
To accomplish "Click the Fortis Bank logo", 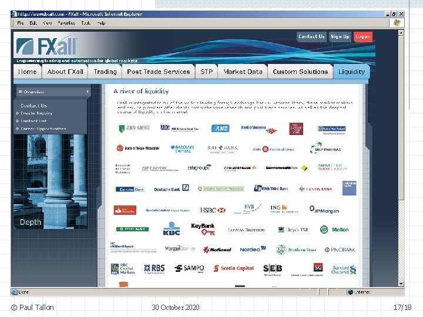I will [315, 189].
